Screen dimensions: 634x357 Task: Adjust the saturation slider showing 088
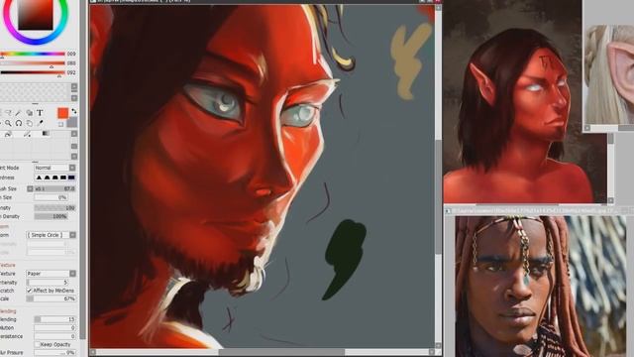coord(33,63)
